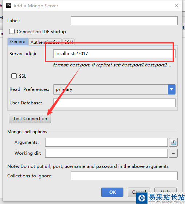Click the PyCharm icon in the title bar

[x=9, y=5]
